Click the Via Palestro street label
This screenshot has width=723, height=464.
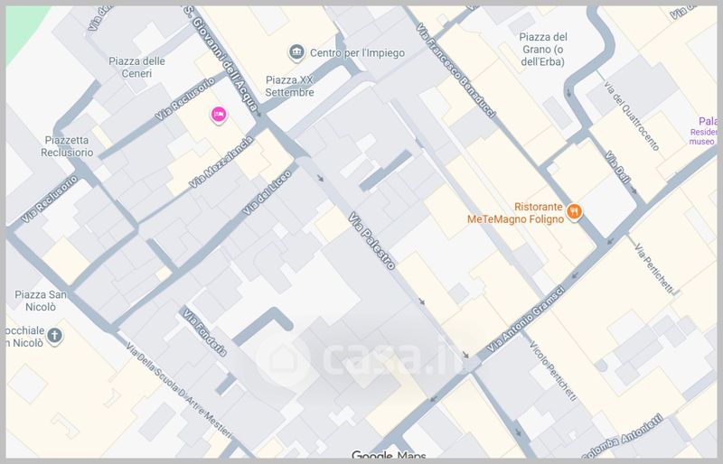tap(371, 240)
